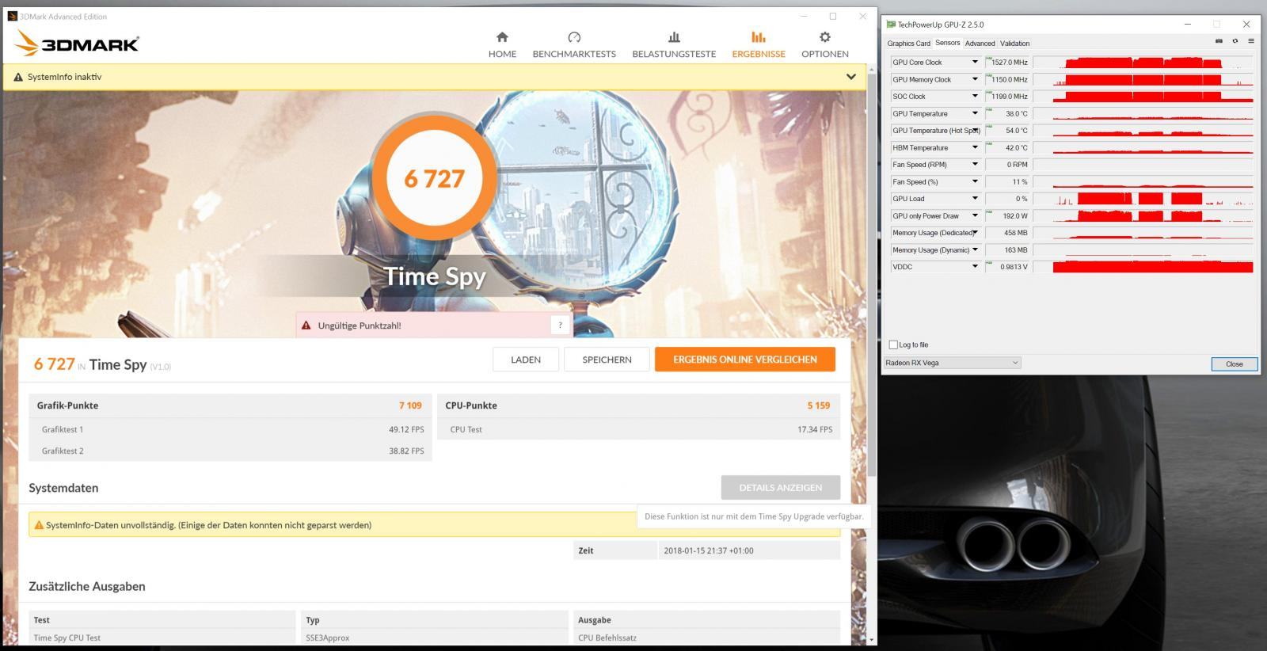Open GPU Core Clock sensor dropdown
The image size is (1267, 651).
coord(975,62)
